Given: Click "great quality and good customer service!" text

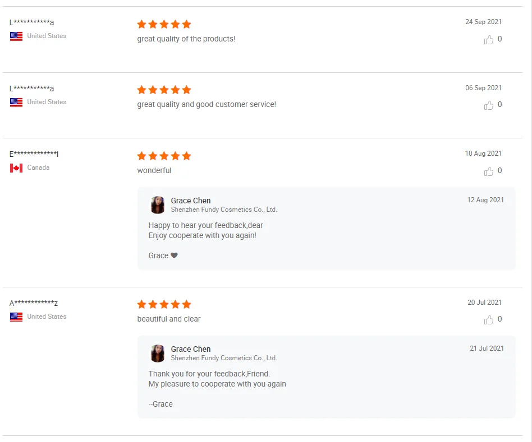Looking at the screenshot, I should (x=207, y=104).
